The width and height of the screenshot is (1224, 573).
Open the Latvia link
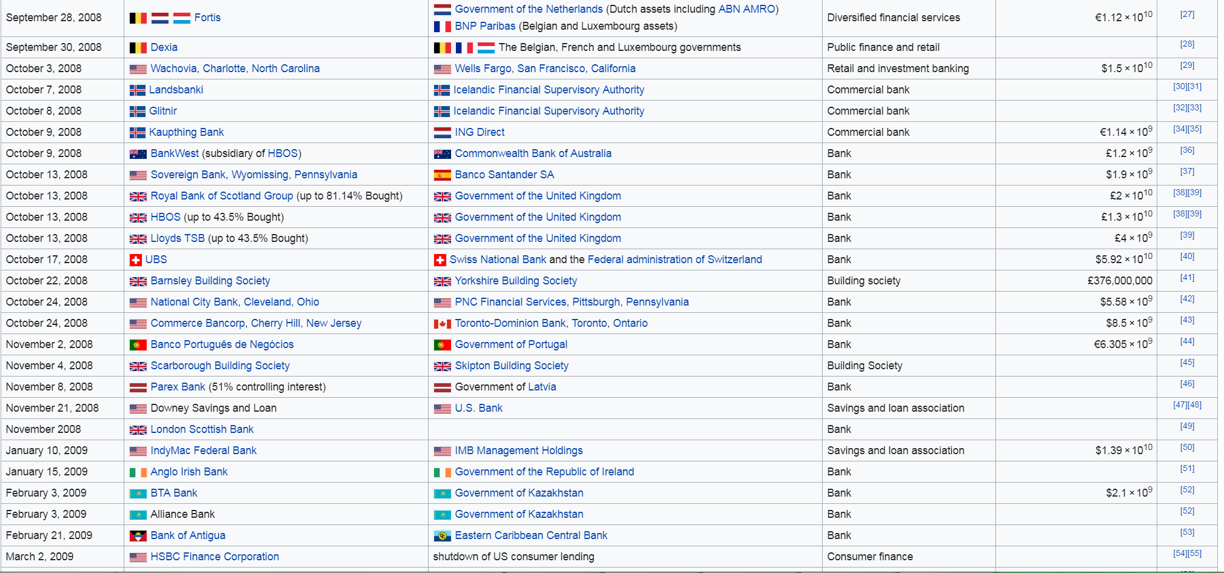[x=542, y=387]
